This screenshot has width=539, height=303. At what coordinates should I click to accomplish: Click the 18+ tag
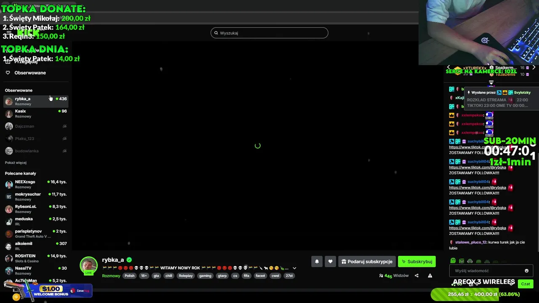(144, 276)
